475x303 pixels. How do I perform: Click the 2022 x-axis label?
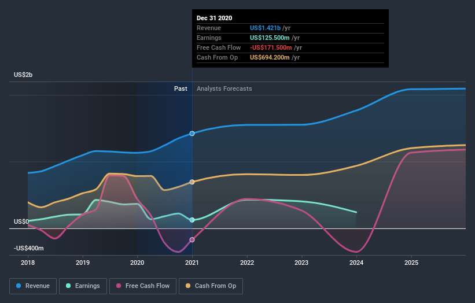pos(247,263)
